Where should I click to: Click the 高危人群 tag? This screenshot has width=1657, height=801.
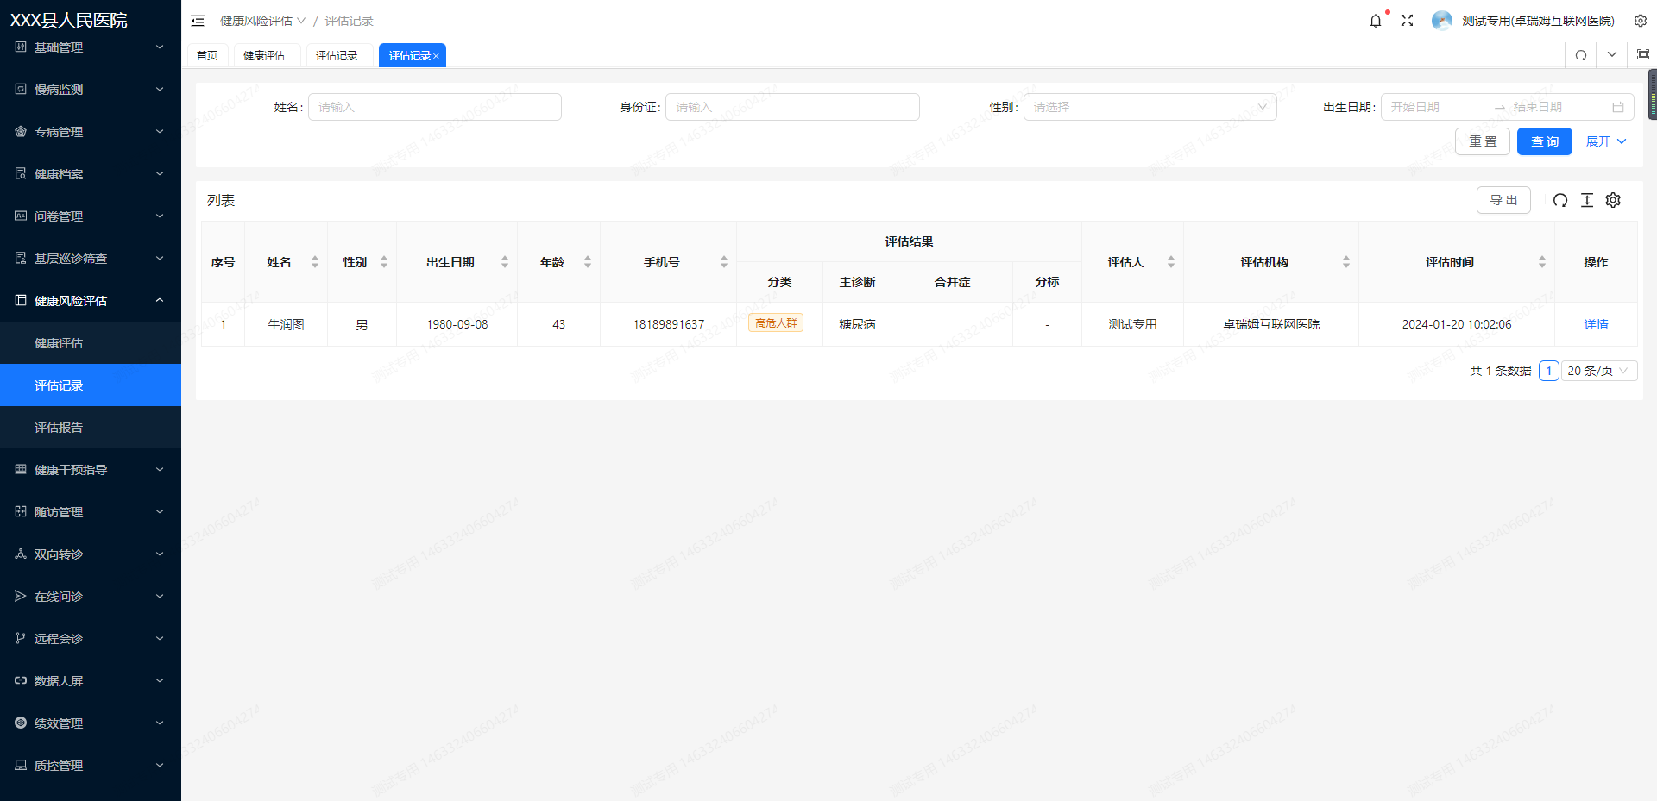click(776, 322)
